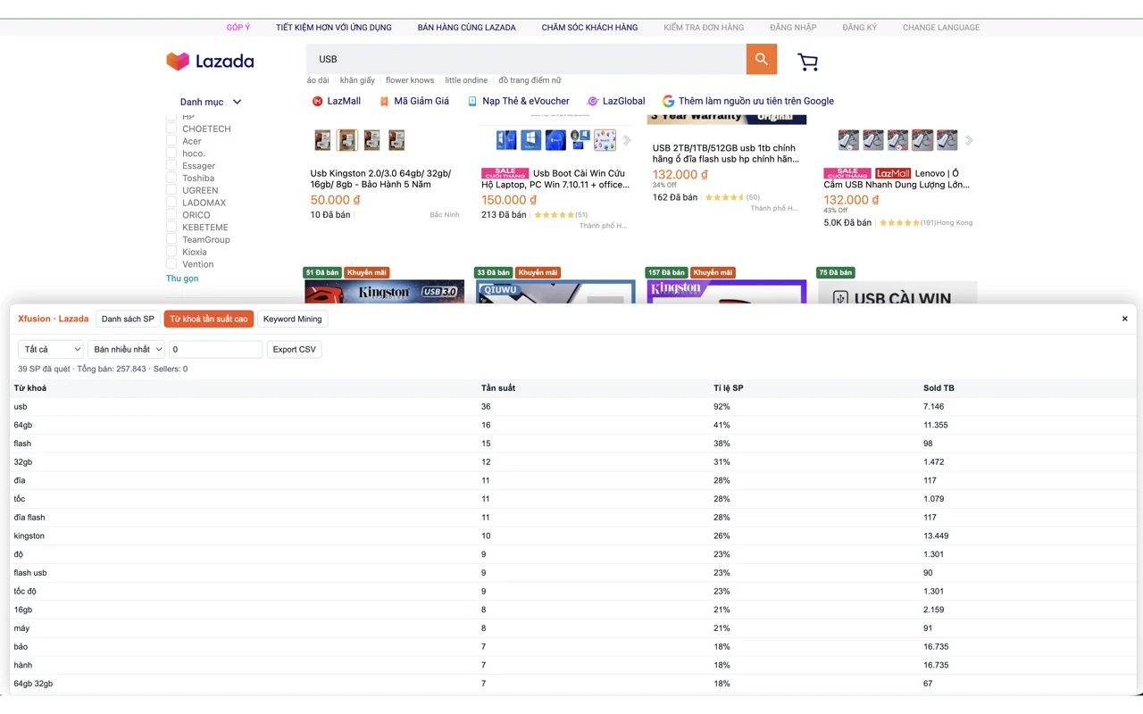
Task: Tick the Kioxia brand checkbox
Action: click(171, 252)
